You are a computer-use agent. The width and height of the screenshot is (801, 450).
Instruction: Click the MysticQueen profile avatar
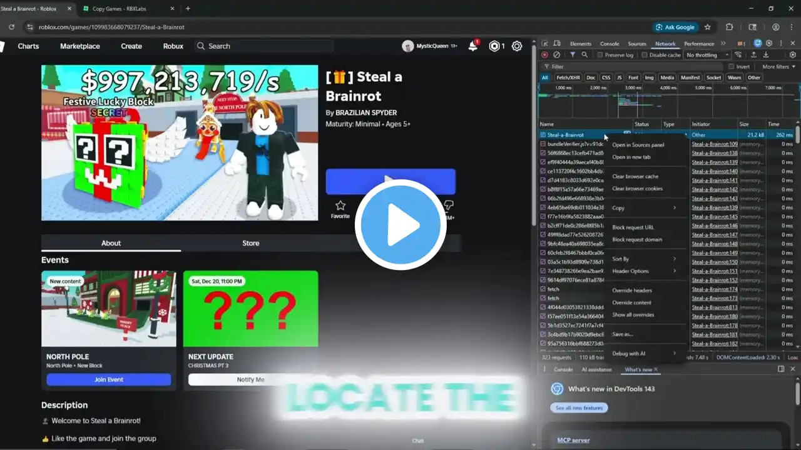coord(408,46)
